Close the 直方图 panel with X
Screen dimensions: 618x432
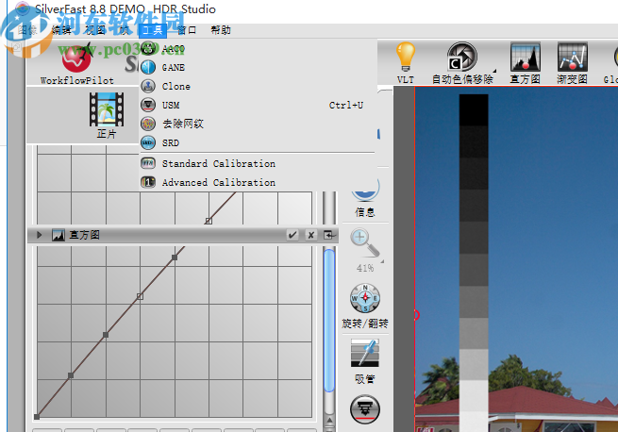coord(311,235)
